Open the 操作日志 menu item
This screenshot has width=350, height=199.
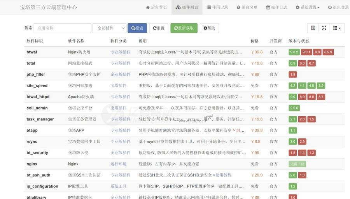(276, 7)
